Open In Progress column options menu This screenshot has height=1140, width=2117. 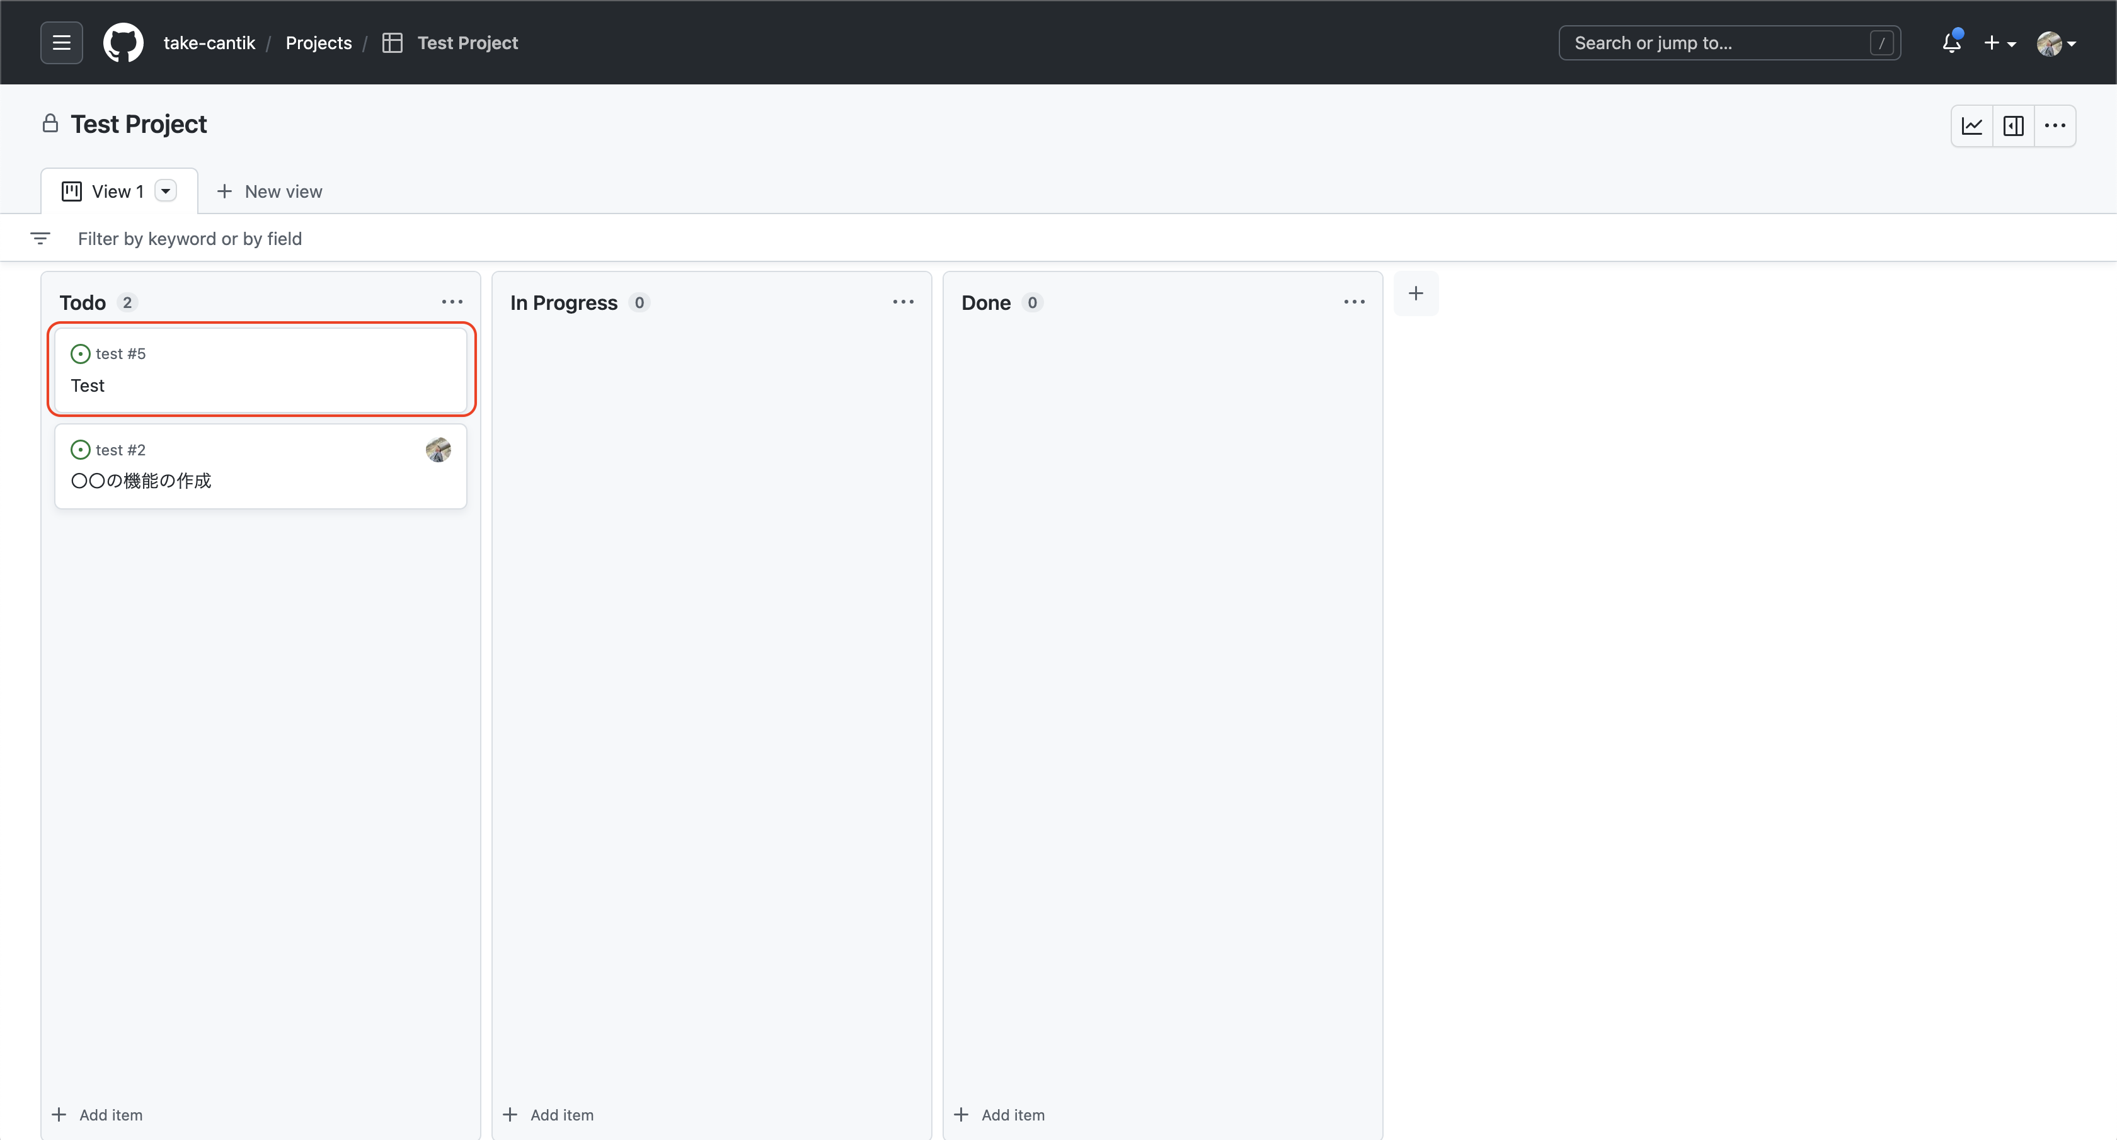click(x=903, y=302)
